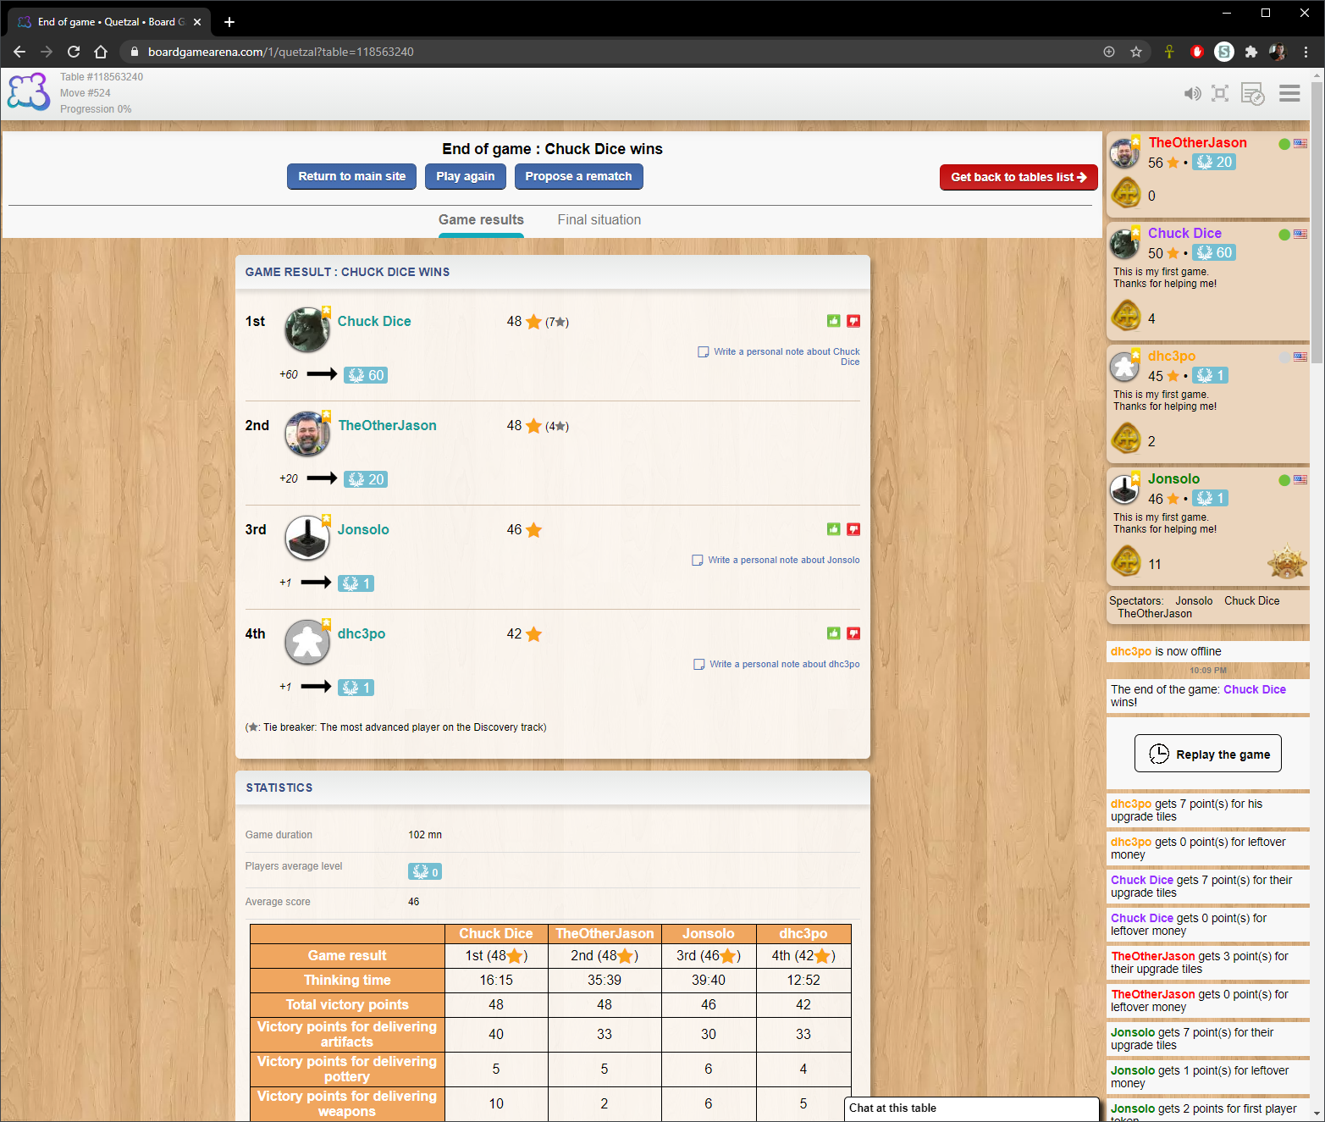Open dhc3po profile link in results

[362, 633]
